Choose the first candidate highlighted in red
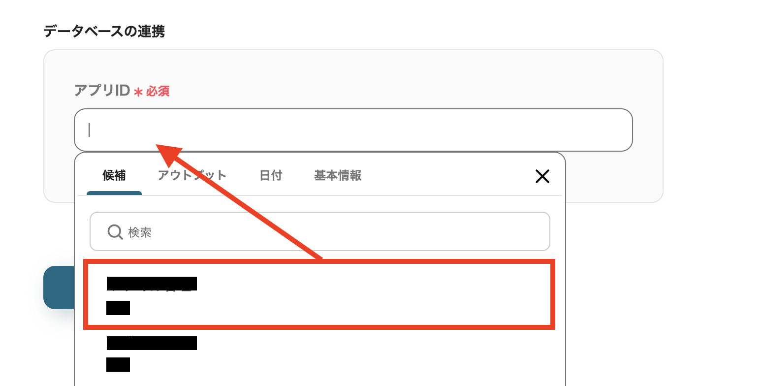Screen dimensions: 764x386 click(x=319, y=294)
